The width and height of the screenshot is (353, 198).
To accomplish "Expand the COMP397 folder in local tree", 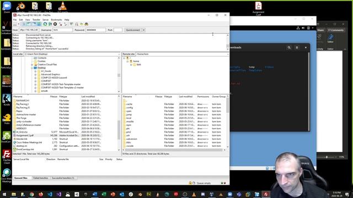I will tap(35, 81).
